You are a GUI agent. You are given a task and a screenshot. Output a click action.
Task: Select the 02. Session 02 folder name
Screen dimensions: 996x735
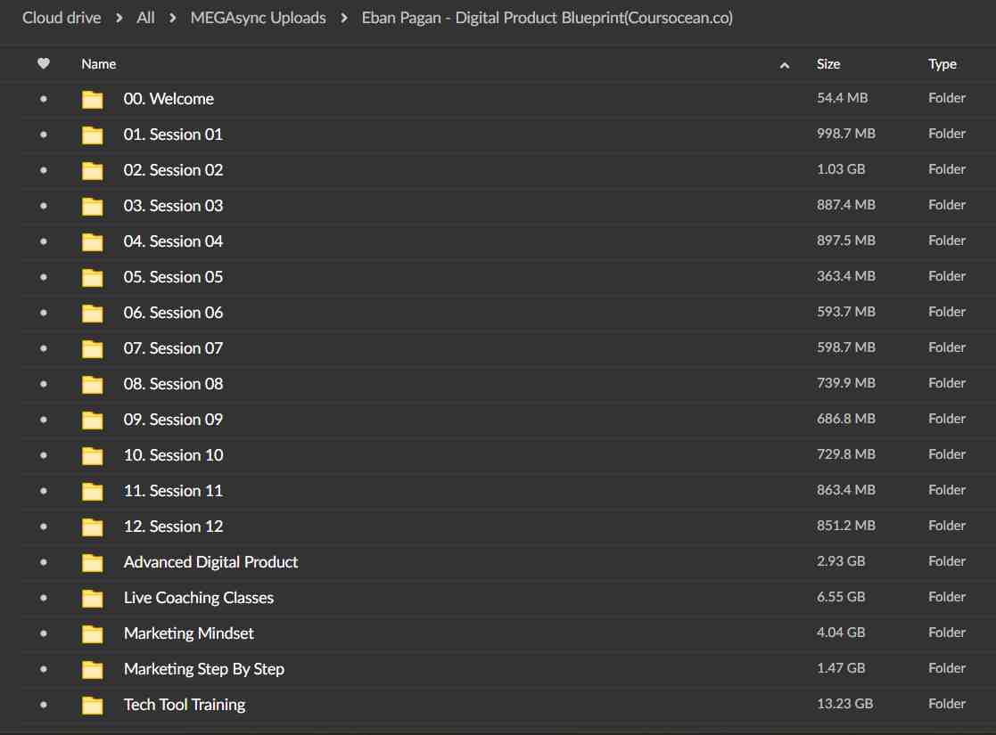[x=173, y=170]
